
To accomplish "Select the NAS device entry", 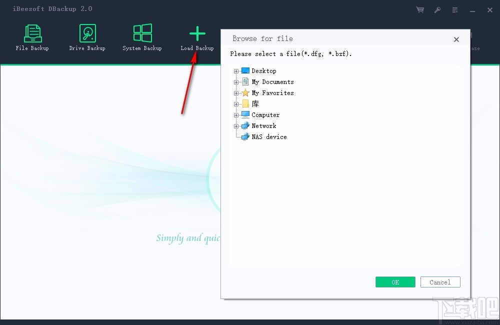I will click(269, 136).
